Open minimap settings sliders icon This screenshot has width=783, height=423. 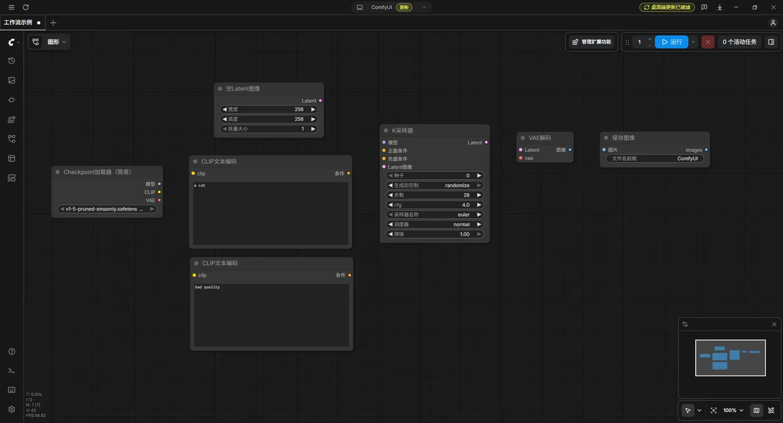(x=685, y=324)
